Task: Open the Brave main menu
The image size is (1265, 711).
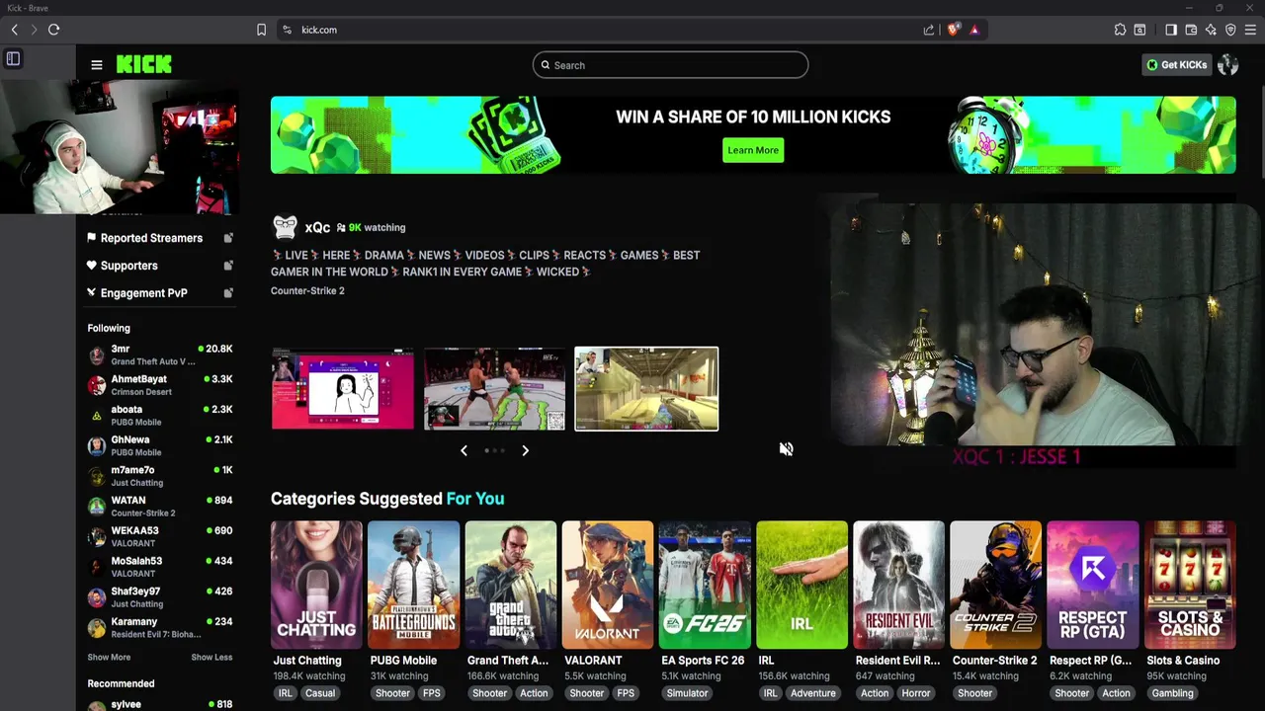Action: click(x=1251, y=30)
